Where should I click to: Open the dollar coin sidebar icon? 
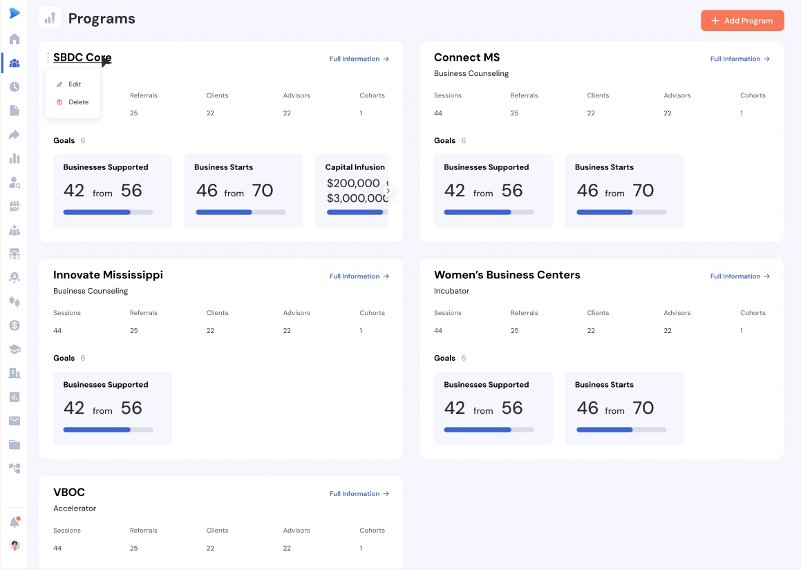click(15, 325)
